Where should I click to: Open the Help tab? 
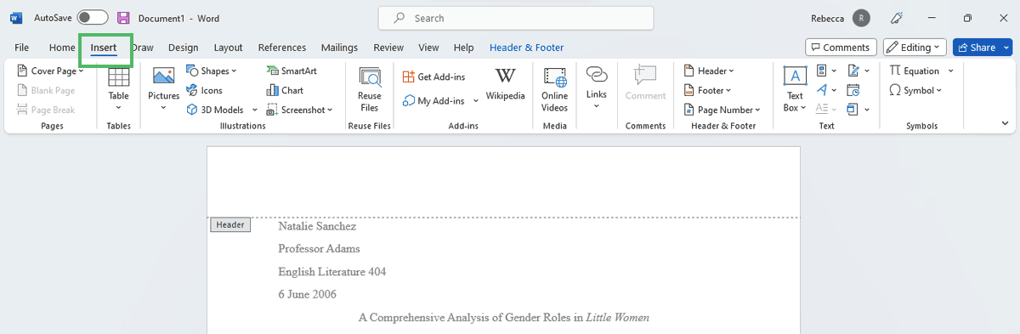pos(463,48)
